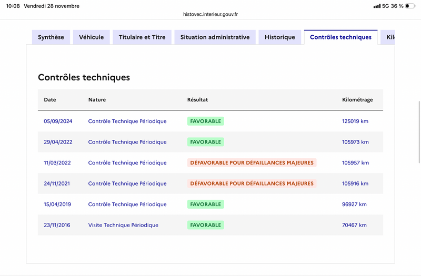The width and height of the screenshot is (421, 276).
Task: Switch to the Véhicule tab
Action: [91, 37]
